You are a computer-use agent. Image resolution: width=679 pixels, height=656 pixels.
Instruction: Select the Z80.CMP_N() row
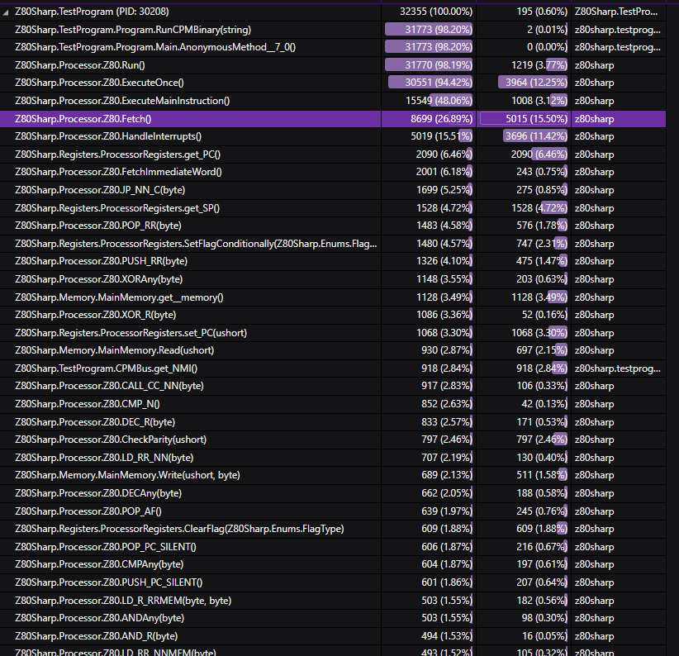tap(333, 404)
